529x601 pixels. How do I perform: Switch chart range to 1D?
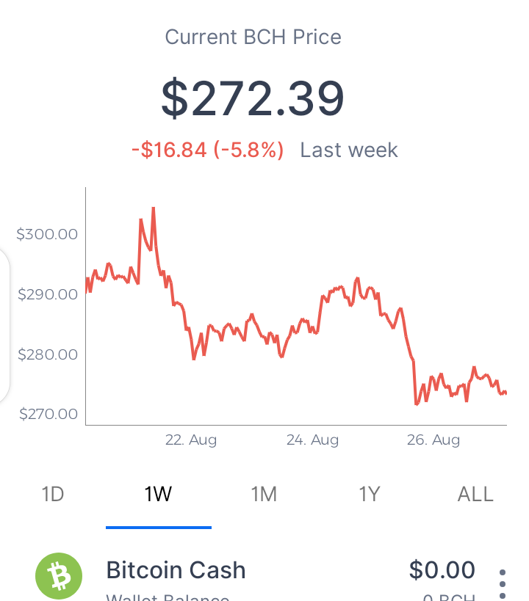(53, 494)
